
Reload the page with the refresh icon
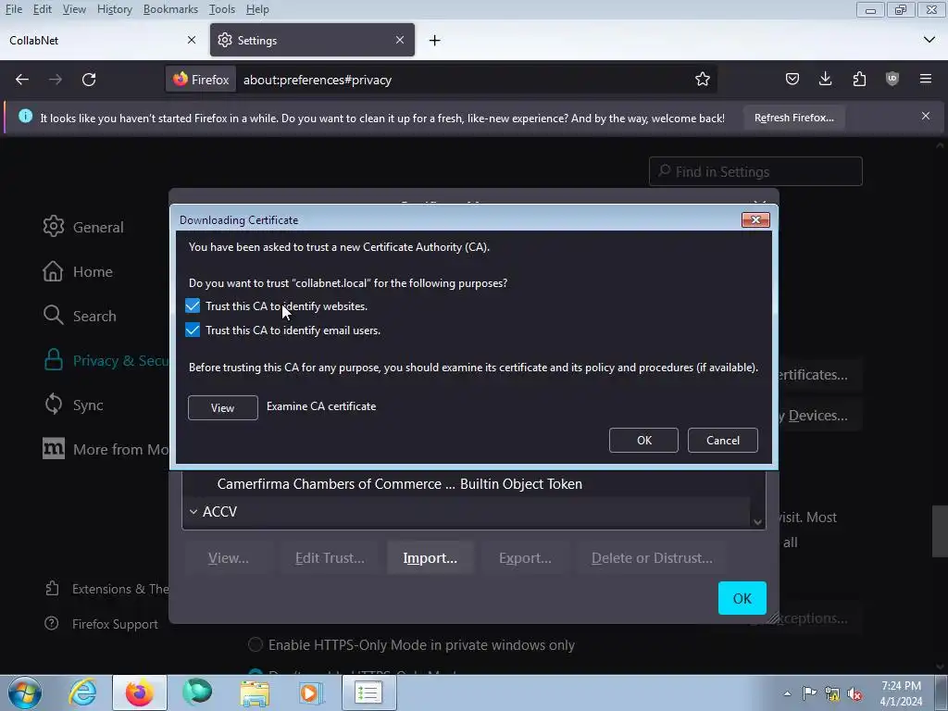point(89,80)
